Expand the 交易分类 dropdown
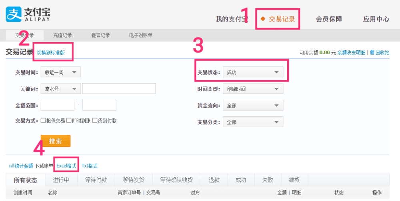 coord(253,122)
